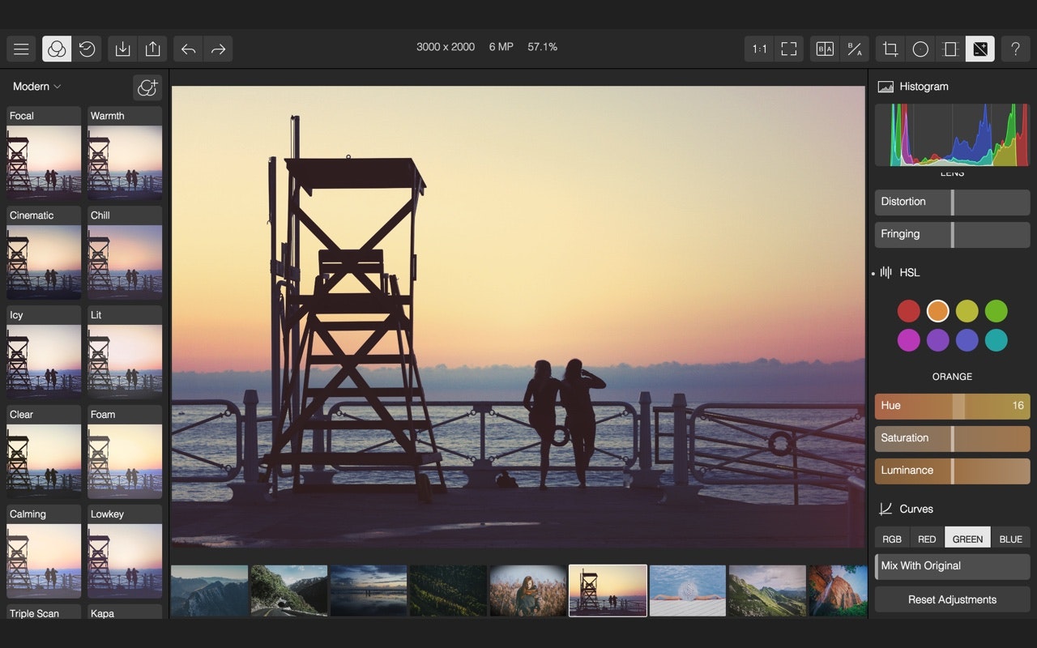Click the HSL section icon
1037x648 pixels.
886,272
